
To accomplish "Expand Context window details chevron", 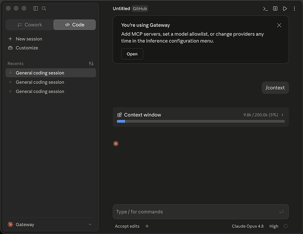I will [282, 115].
